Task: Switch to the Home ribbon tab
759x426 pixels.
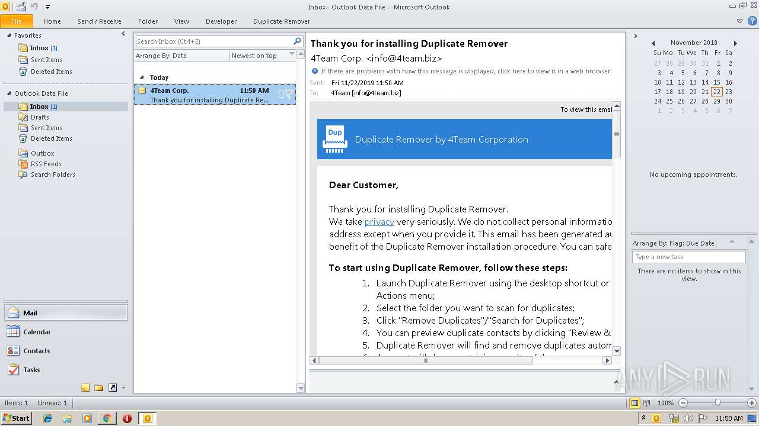Action: [x=52, y=21]
